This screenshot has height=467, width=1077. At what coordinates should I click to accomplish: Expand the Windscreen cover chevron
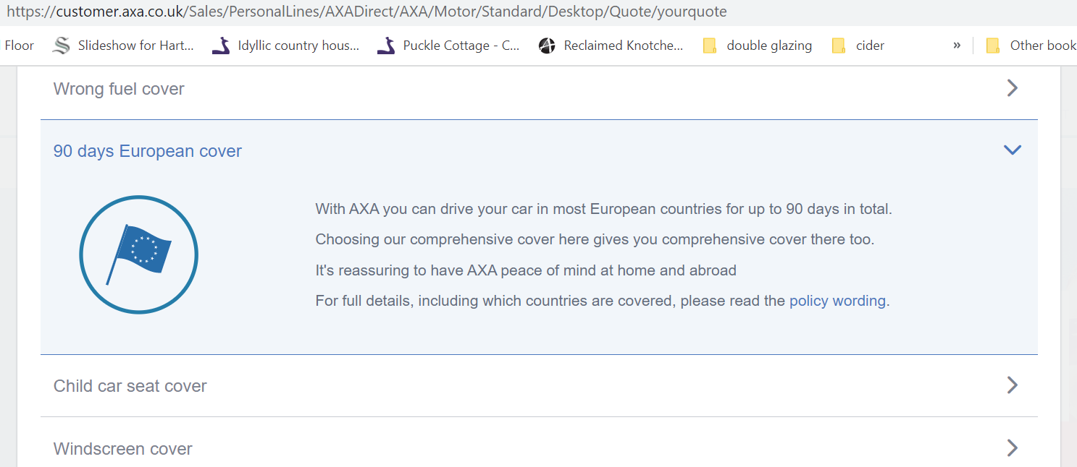pos(1013,448)
